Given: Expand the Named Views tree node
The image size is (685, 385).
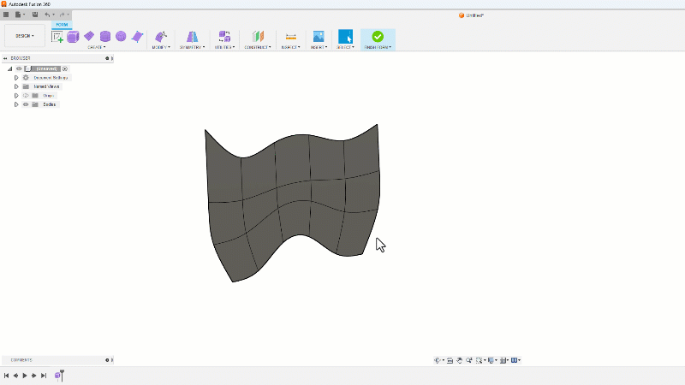Looking at the screenshot, I should click(x=16, y=86).
